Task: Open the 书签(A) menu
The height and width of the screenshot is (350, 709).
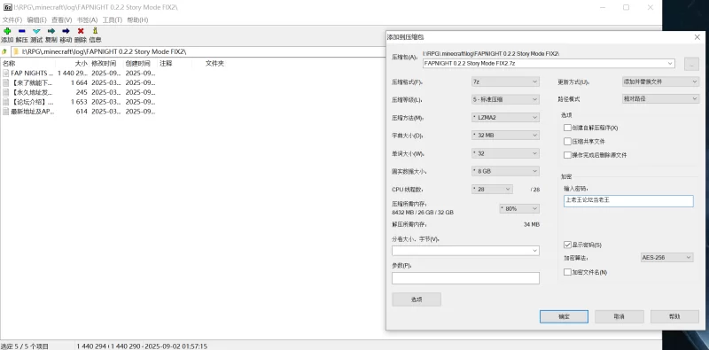Action: coord(87,19)
